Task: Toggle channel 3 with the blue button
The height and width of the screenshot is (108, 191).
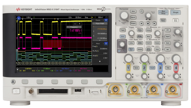Action: point(160,68)
